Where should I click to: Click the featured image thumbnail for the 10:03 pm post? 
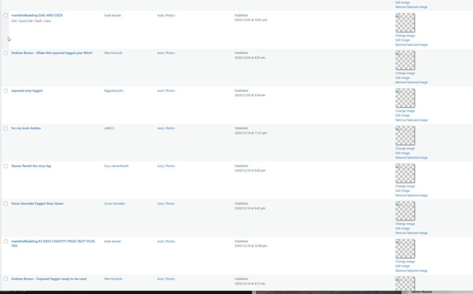coord(405,23)
